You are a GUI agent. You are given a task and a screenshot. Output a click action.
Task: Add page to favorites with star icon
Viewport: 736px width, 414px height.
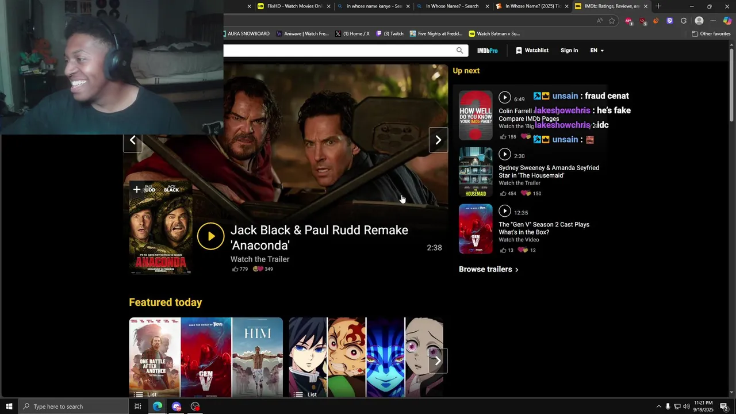coord(612,21)
